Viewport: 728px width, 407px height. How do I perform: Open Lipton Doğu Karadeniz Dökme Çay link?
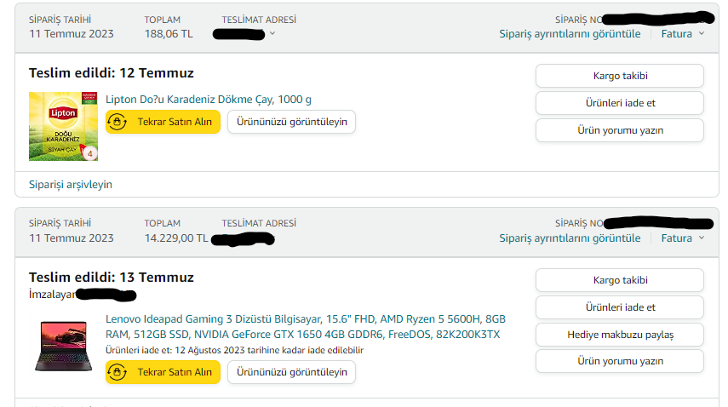click(x=208, y=99)
